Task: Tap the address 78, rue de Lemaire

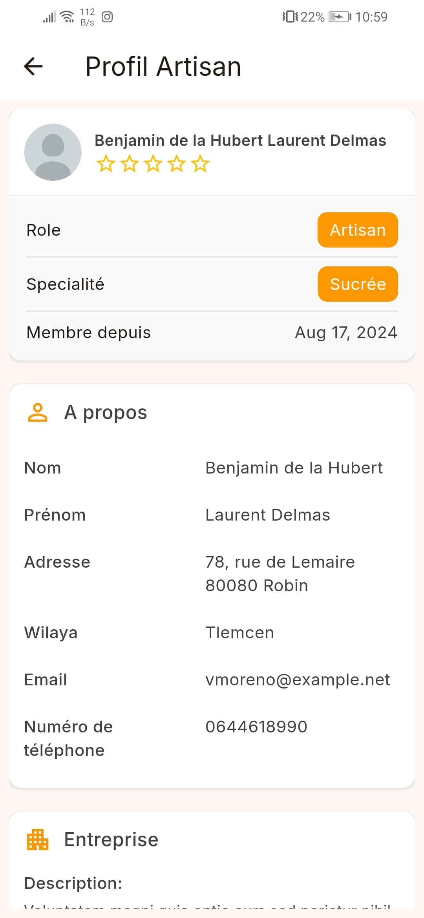Action: (280, 562)
